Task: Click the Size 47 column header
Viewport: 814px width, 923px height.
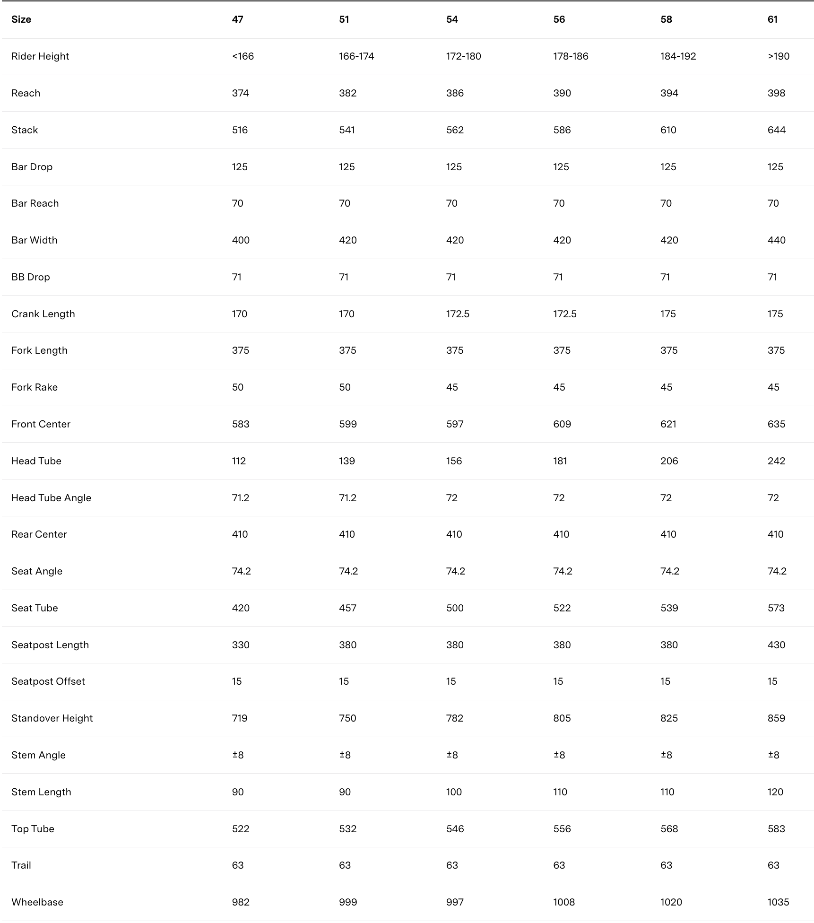Action: (237, 19)
